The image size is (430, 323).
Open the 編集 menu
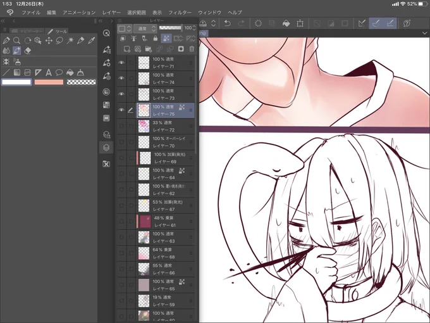(x=51, y=13)
